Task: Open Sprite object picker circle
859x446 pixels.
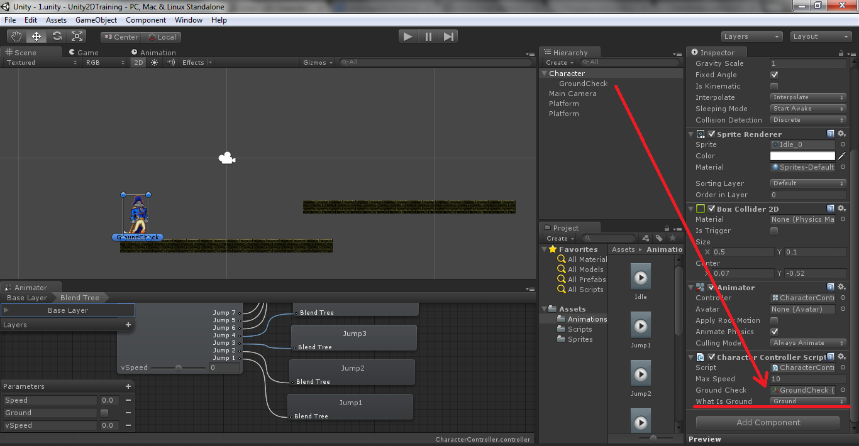Action: (x=843, y=144)
